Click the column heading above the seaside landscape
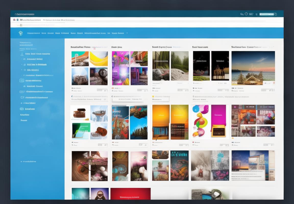This screenshot has width=294, height=204. click(246, 47)
